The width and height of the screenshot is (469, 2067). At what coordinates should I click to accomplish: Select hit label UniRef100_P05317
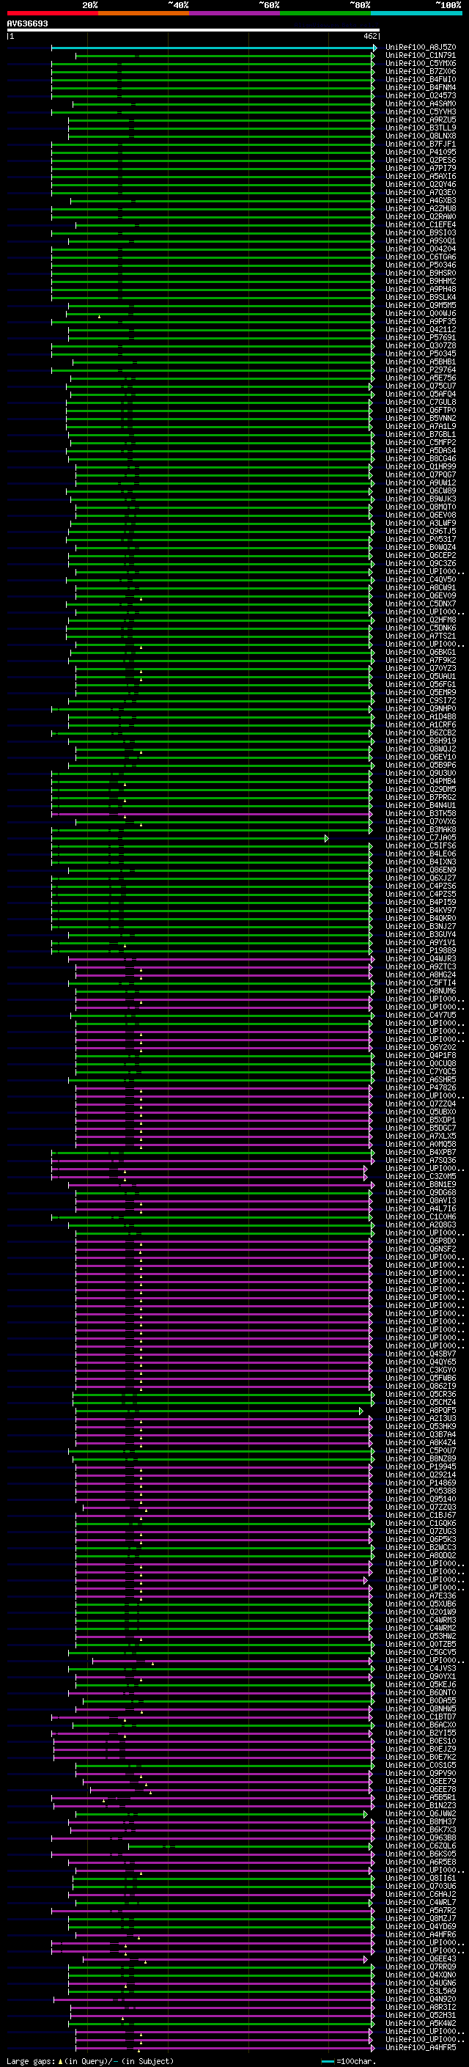(421, 539)
